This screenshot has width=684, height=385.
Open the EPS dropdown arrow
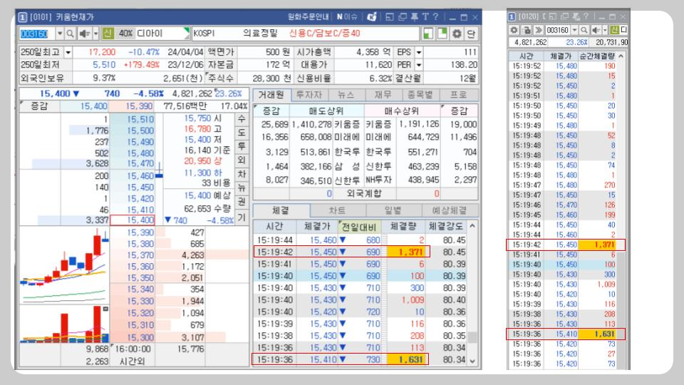419,52
